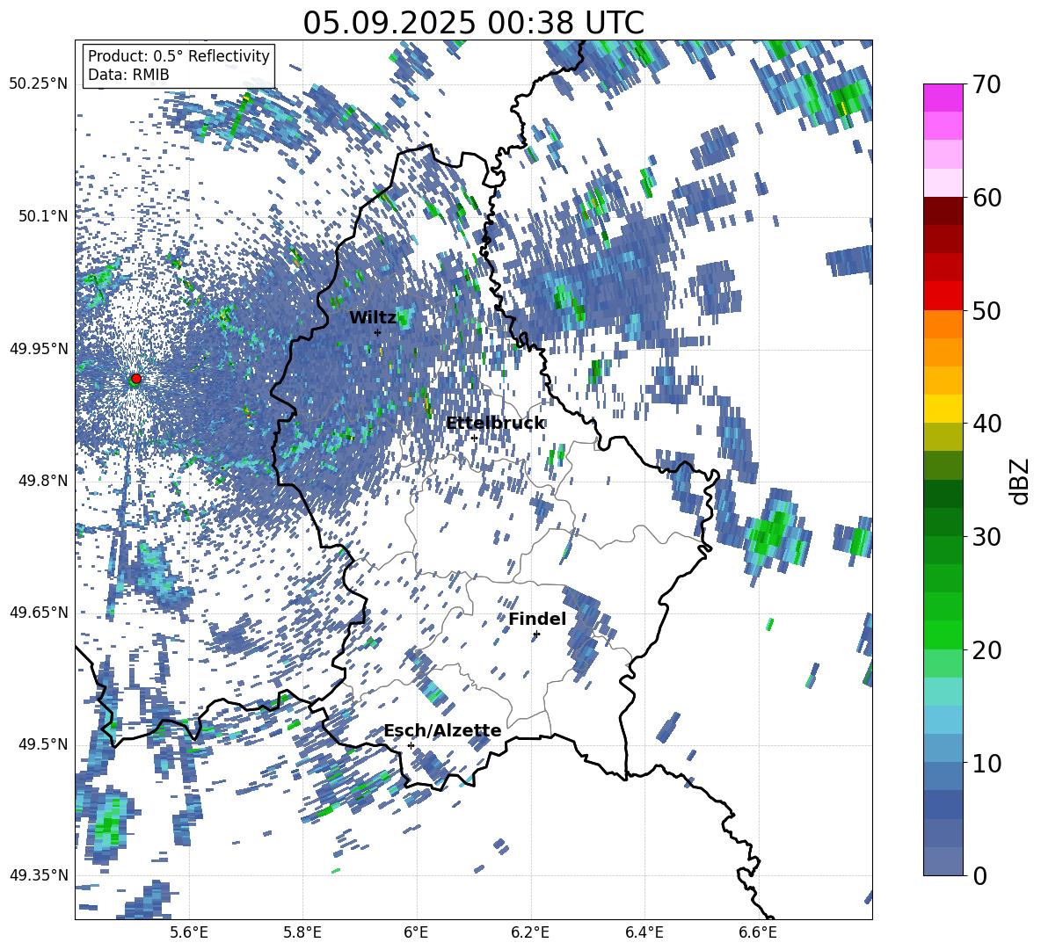This screenshot has height=950, width=1041.
Task: Click the 50.1°N latitude label
Action: tap(43, 216)
